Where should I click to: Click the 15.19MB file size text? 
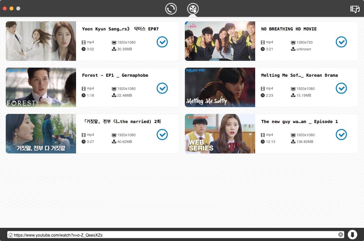pyautogui.click(x=304, y=95)
